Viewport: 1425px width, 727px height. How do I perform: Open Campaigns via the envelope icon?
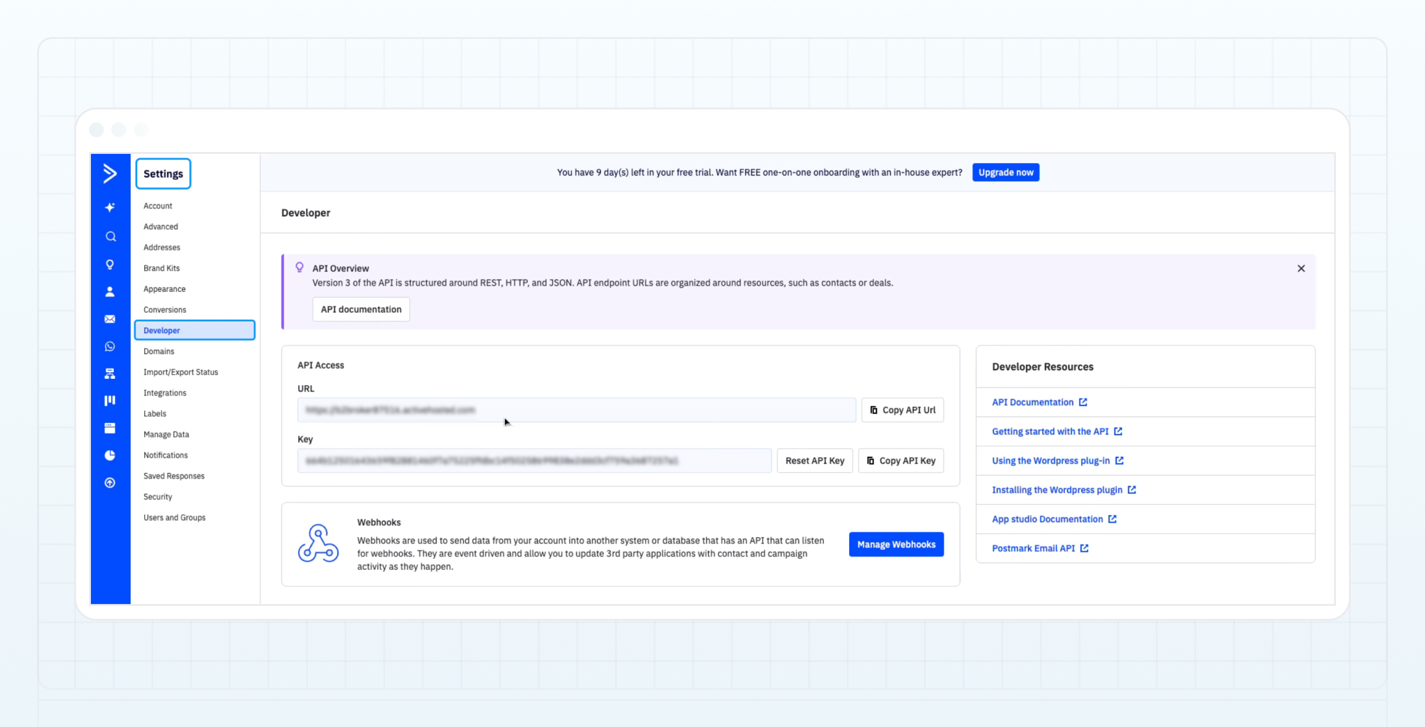point(110,319)
